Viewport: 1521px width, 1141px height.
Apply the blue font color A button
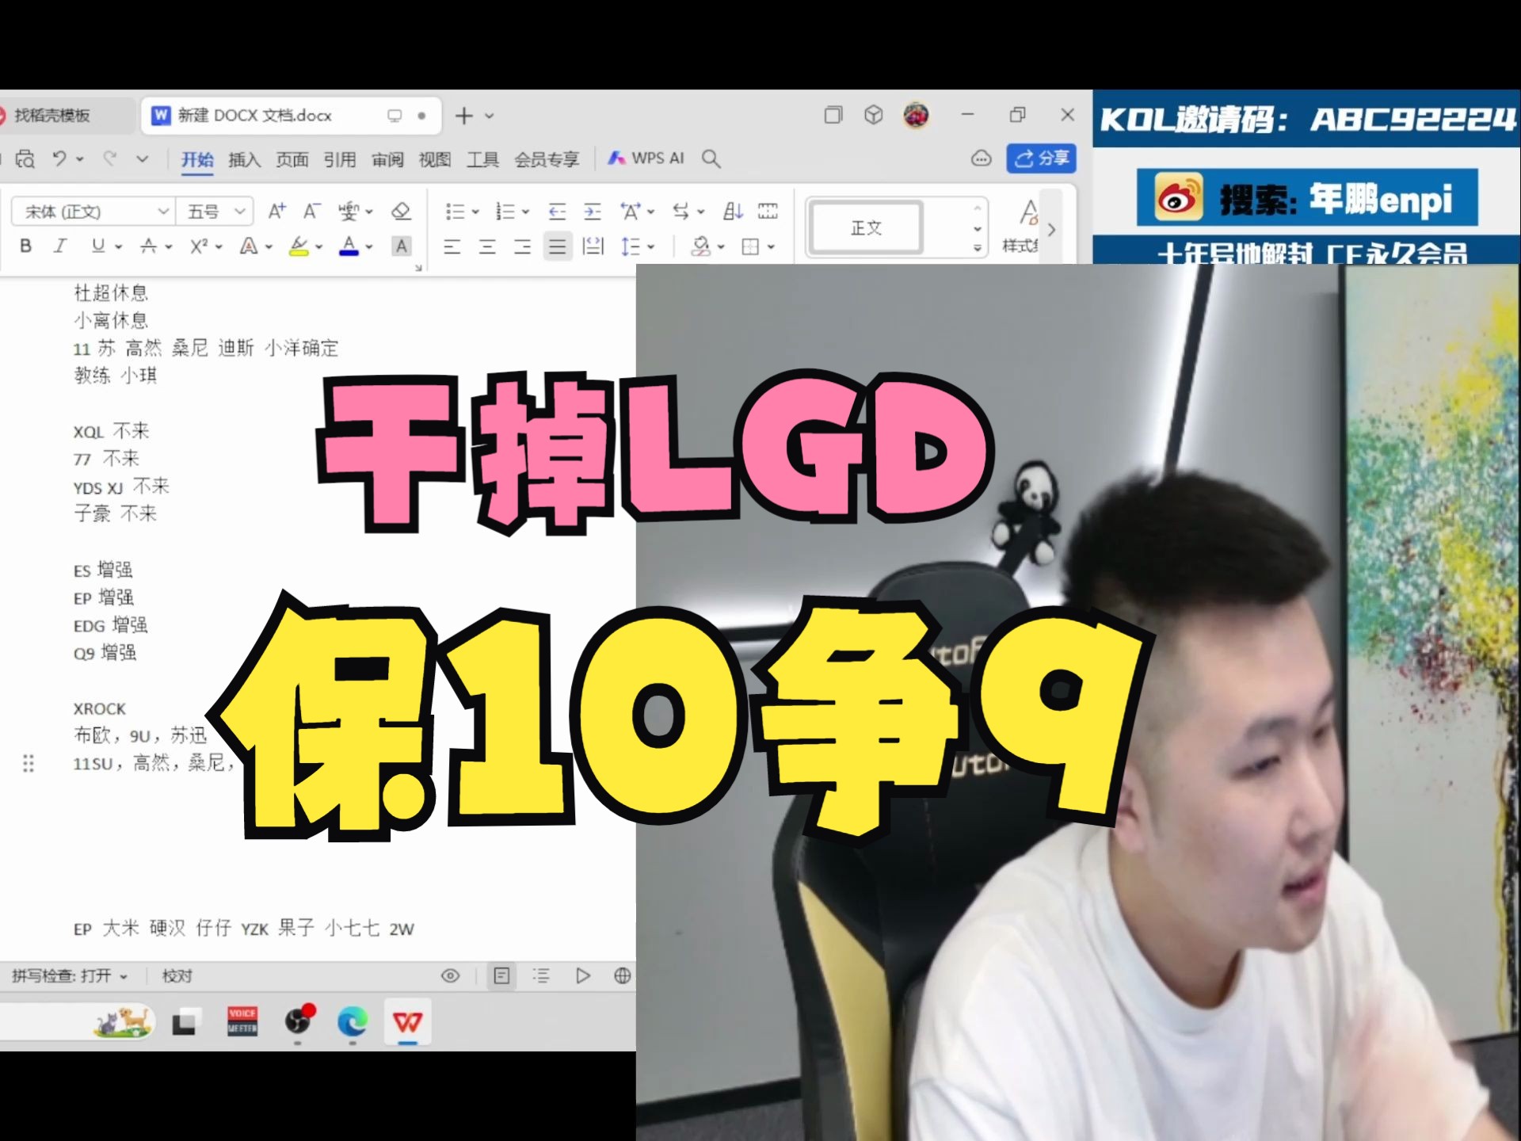(349, 246)
